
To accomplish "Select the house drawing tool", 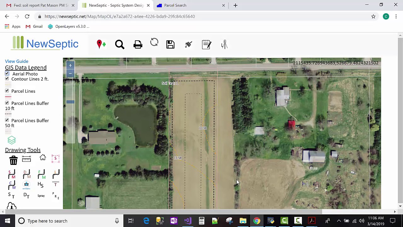I will click(x=43, y=158).
